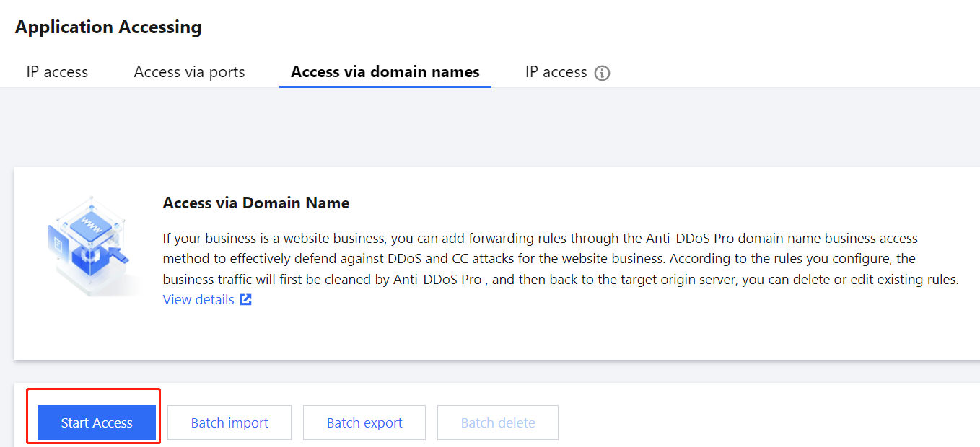
Task: Click the blue arrow cursor in the illustration
Action: 117,255
